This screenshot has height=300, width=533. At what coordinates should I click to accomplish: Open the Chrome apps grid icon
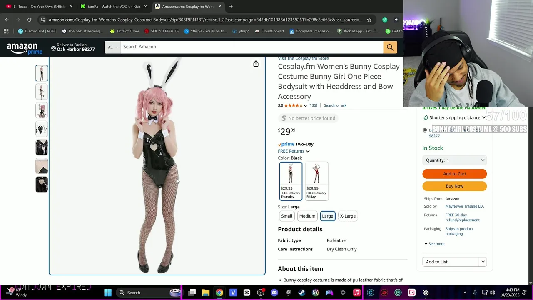[x=6, y=31]
